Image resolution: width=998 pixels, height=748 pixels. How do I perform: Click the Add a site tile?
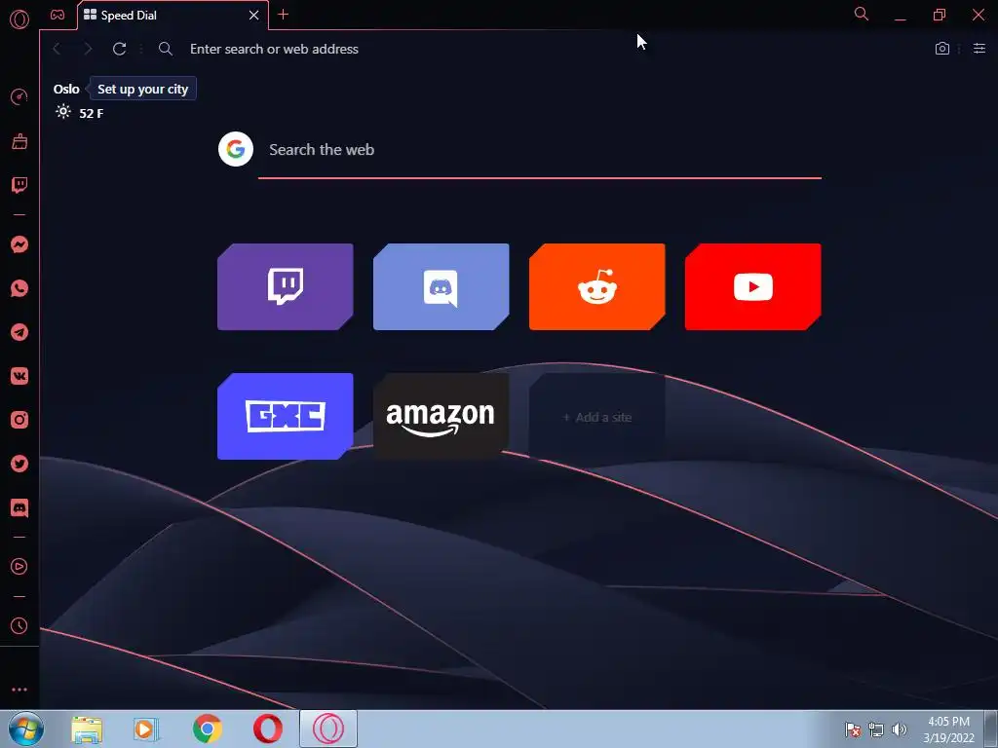[x=597, y=417]
